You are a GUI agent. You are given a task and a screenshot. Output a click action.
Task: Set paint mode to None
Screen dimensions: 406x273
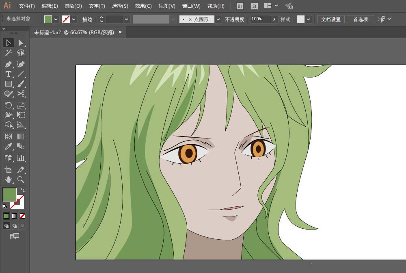coord(23,216)
